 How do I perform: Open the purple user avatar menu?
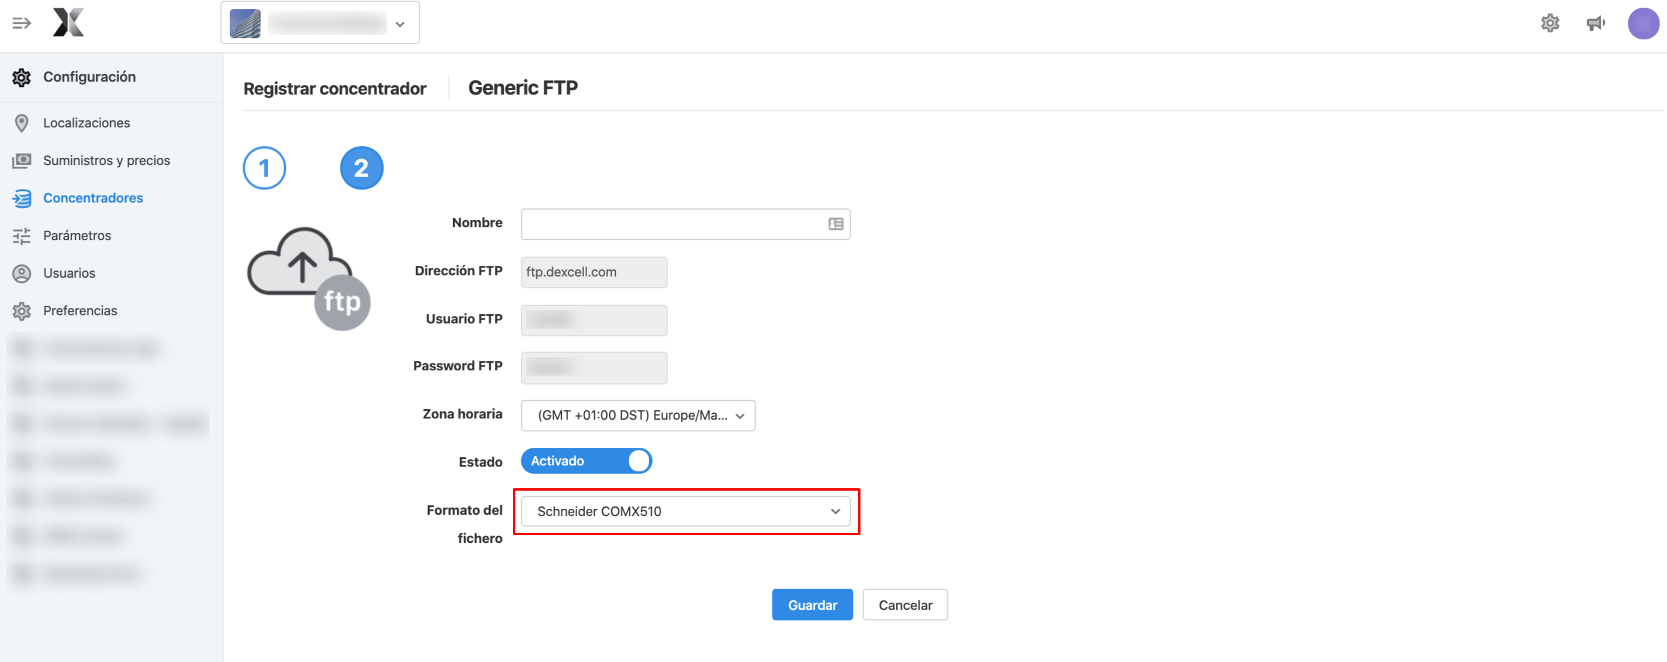click(1643, 23)
